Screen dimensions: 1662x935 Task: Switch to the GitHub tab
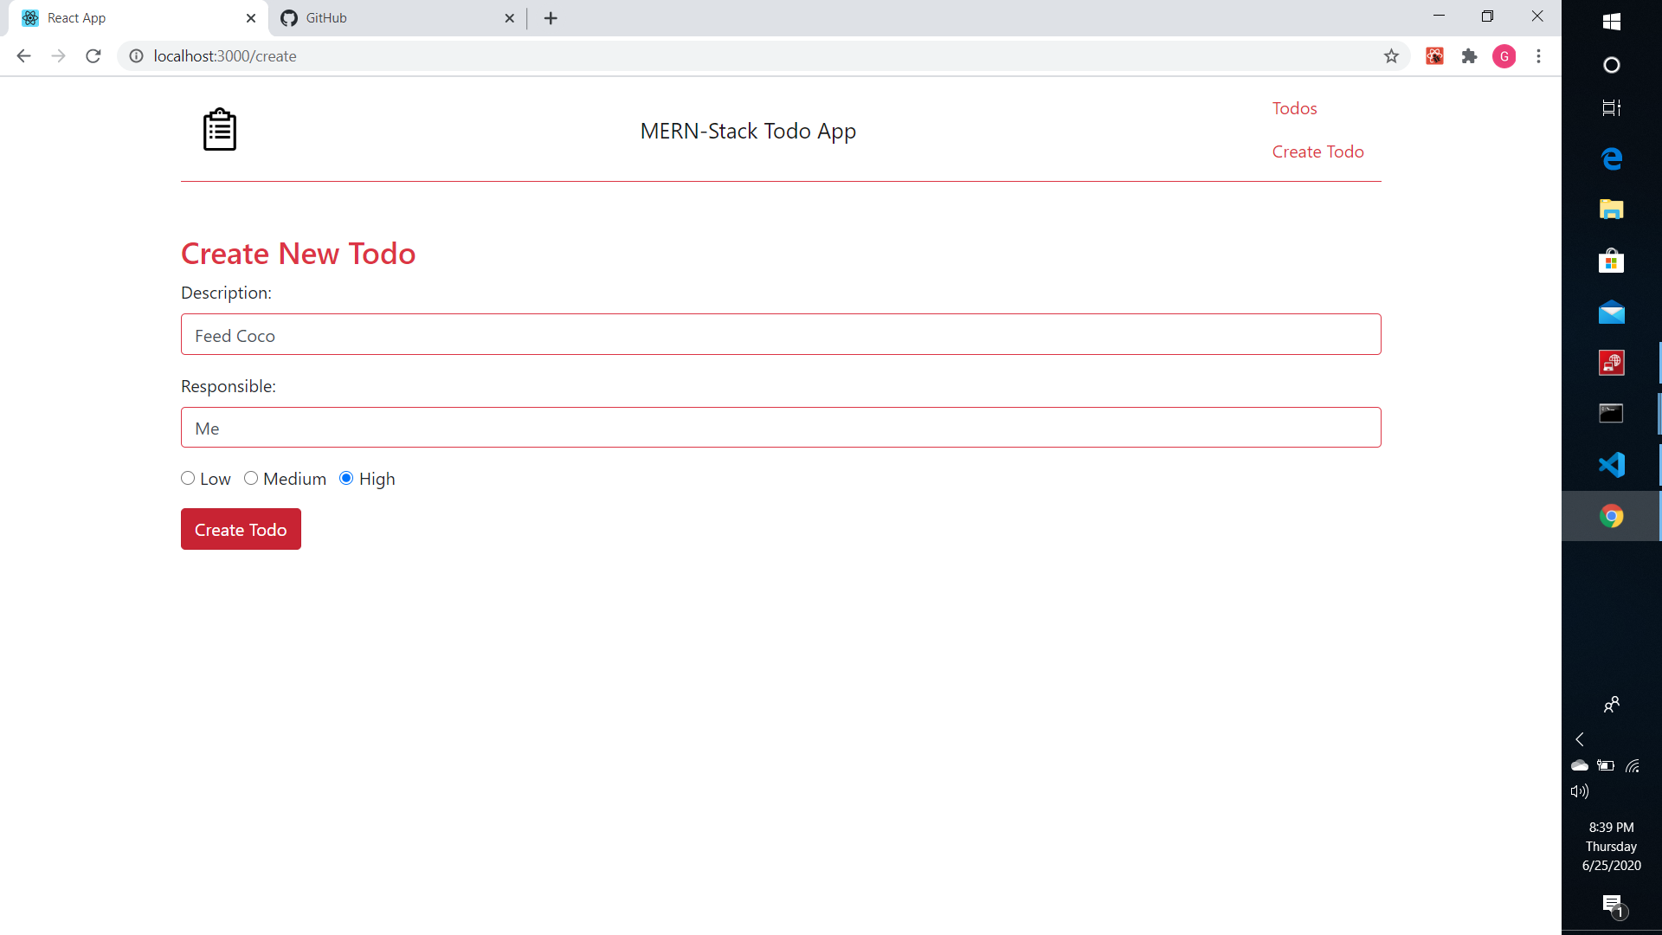click(390, 18)
